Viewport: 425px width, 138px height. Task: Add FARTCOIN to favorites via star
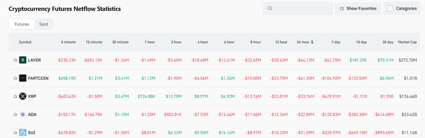15,78
